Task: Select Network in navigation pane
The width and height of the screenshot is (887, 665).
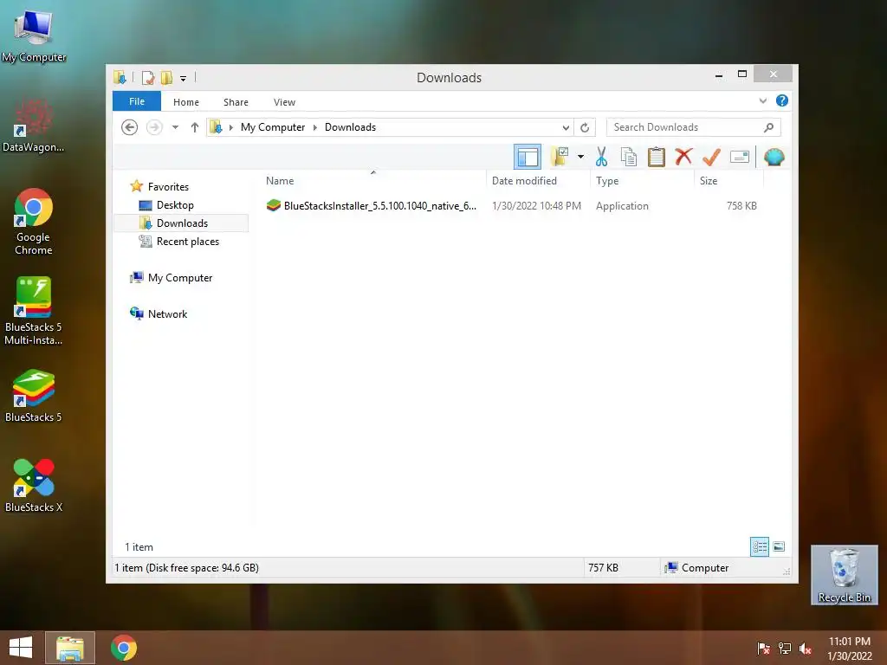Action: click(167, 313)
